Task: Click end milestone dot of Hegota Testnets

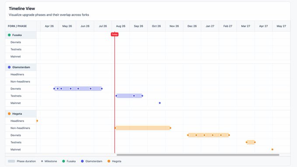Action: tap(255, 142)
